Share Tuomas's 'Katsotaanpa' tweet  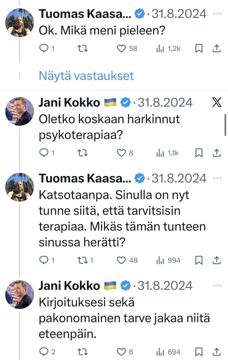coord(216,260)
